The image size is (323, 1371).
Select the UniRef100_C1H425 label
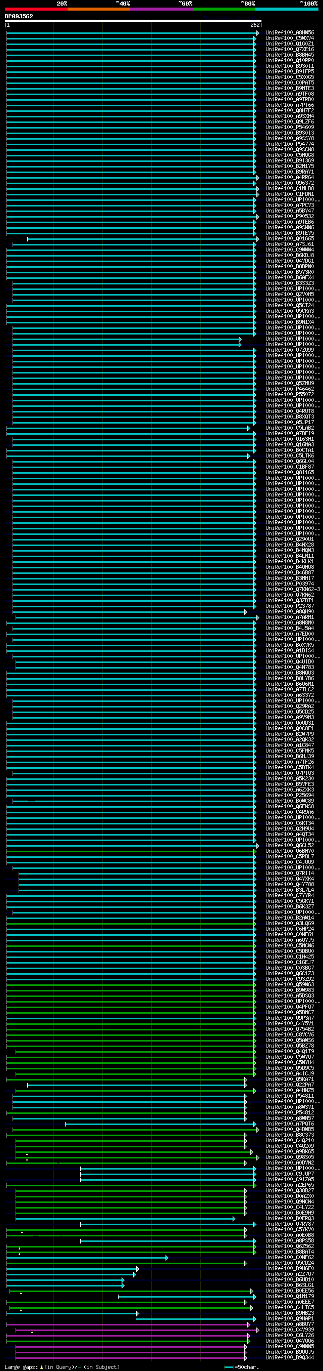[x=290, y=957]
